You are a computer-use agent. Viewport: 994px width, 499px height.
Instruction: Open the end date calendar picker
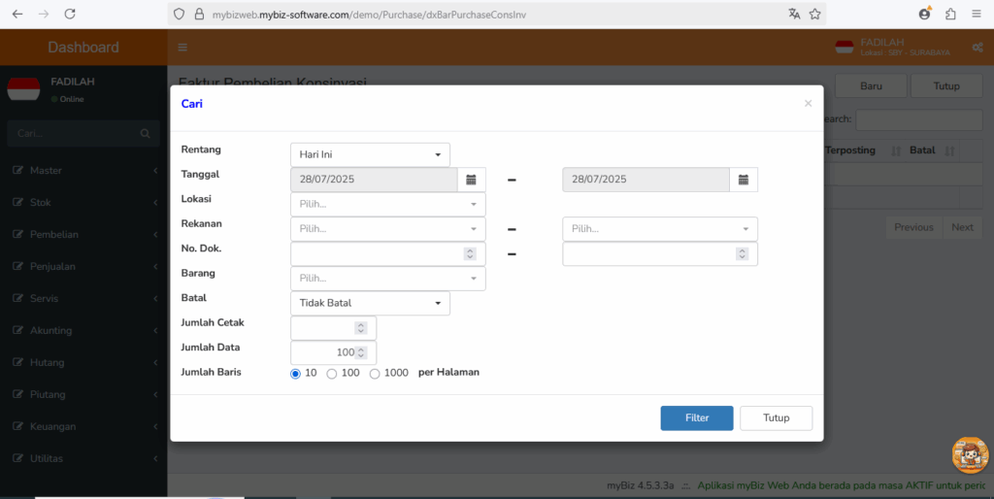coord(743,180)
